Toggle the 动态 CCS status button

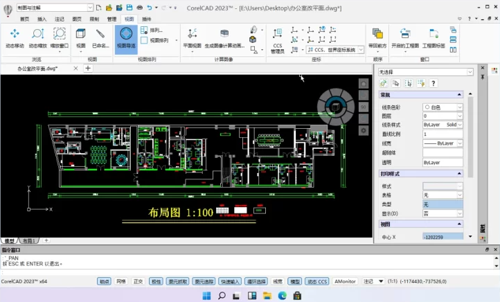(x=317, y=281)
